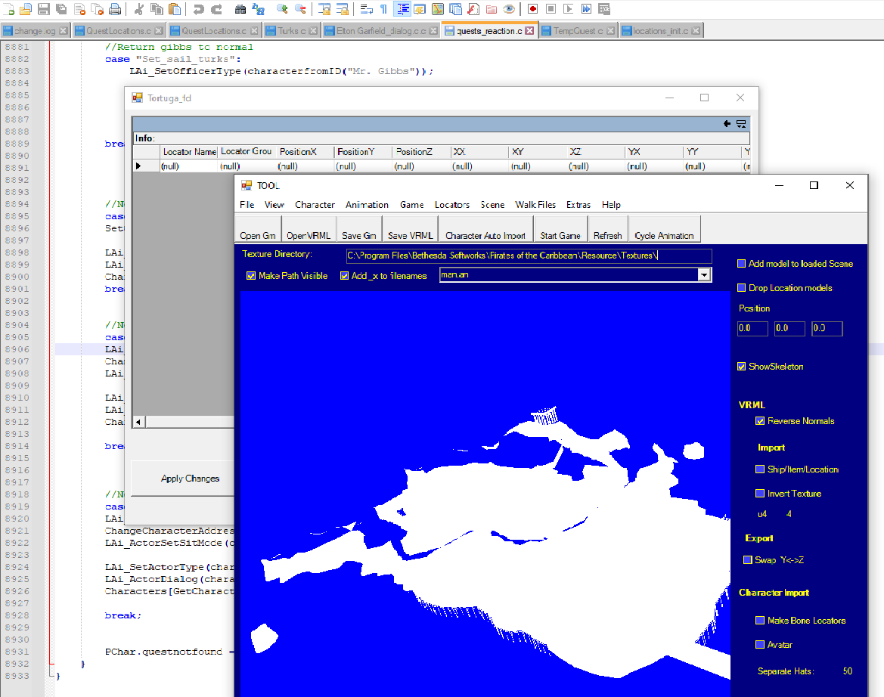Click the macro Playback icon
This screenshot has width=884, height=697.
(x=569, y=9)
